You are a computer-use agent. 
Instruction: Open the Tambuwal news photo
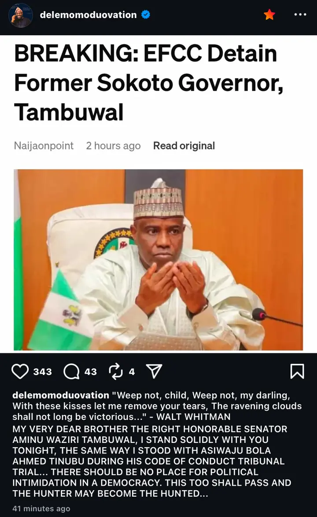click(158, 260)
